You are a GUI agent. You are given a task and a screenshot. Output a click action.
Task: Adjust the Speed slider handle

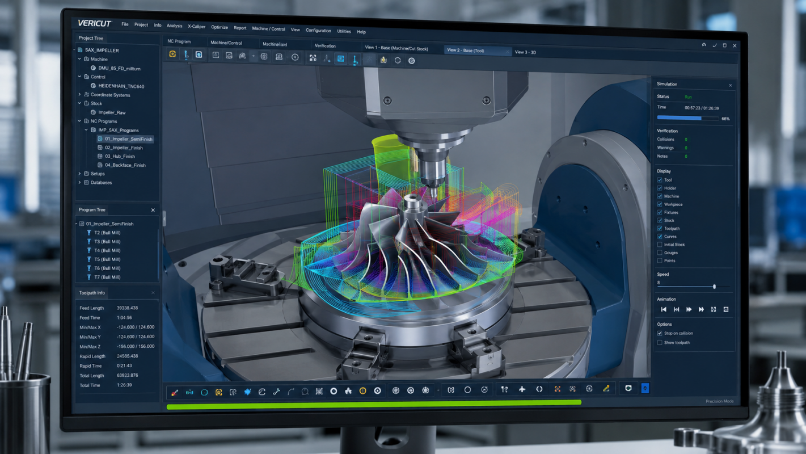point(714,287)
